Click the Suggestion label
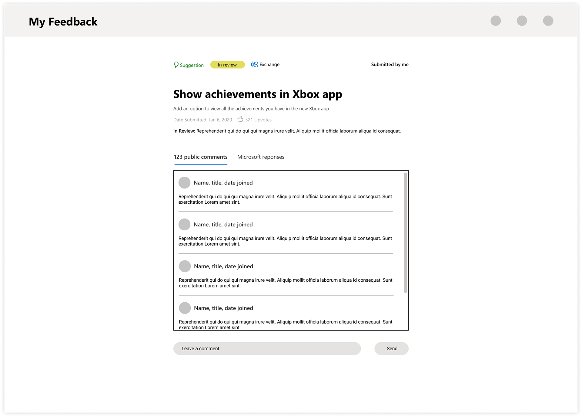582x417 pixels. (x=192, y=65)
